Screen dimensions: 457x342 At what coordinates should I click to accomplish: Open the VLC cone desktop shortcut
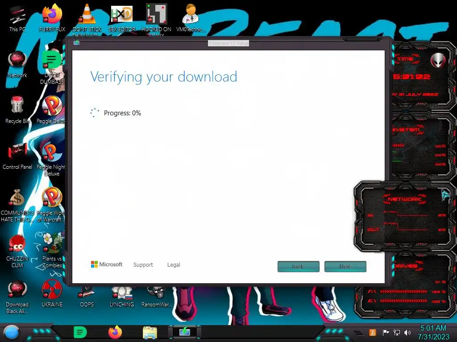point(87,19)
